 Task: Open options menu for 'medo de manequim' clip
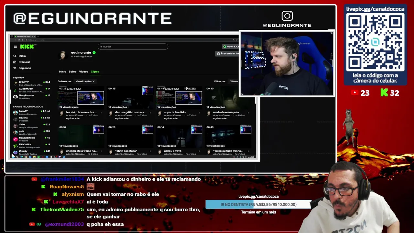248,113
